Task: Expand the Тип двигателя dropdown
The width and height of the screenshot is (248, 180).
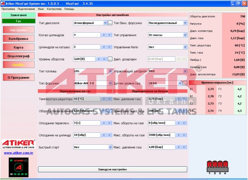Action: pos(105,23)
